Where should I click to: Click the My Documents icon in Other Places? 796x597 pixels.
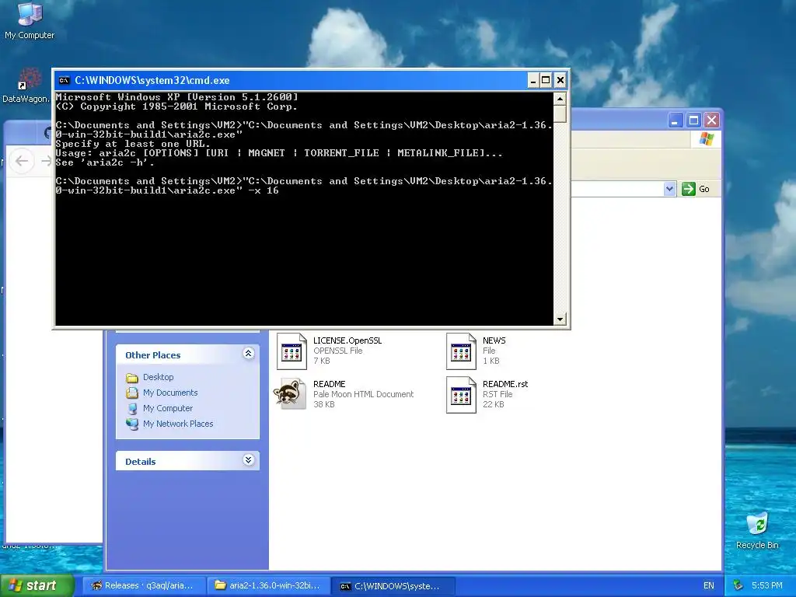point(132,393)
